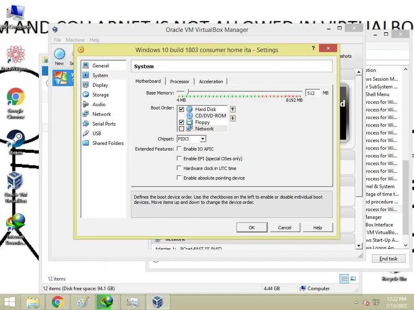Open My Computer desktop icon

(16, 17)
